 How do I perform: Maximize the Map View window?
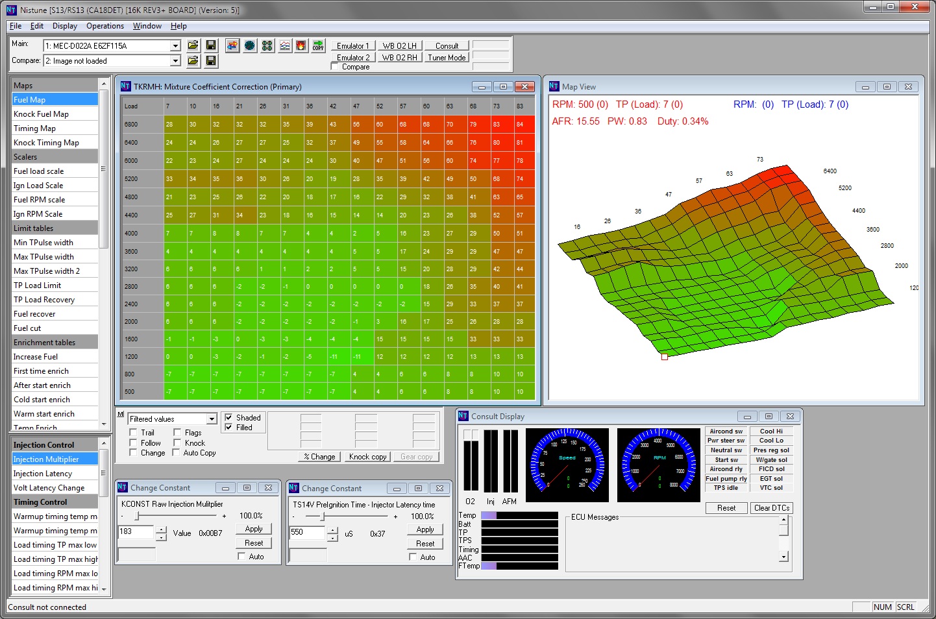click(x=887, y=86)
